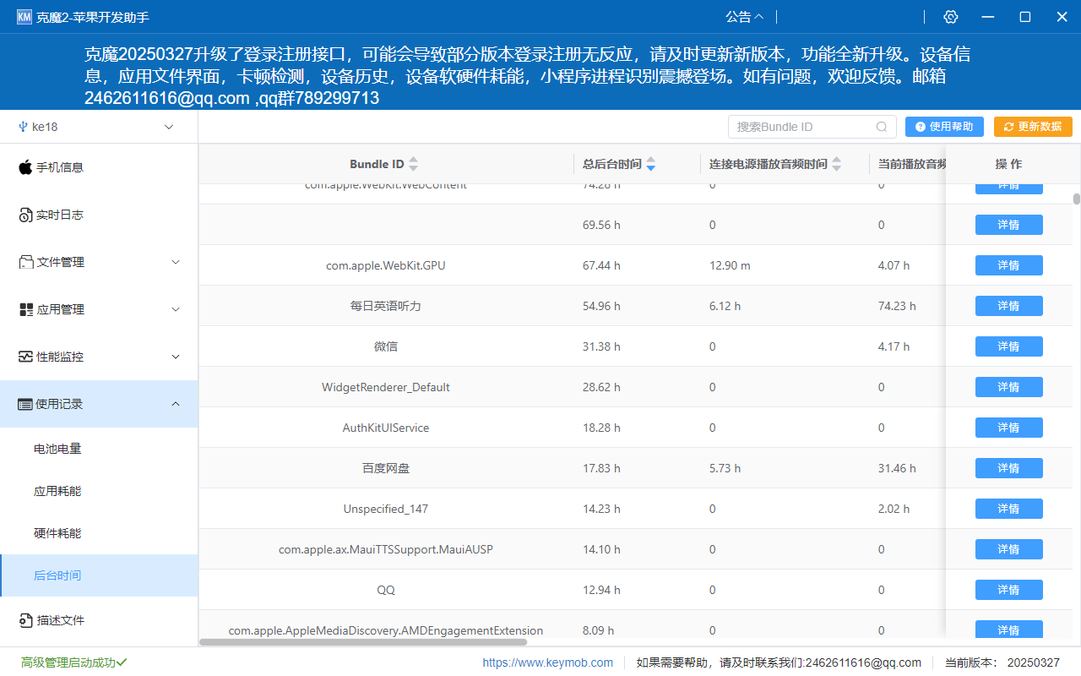
Task: Open 手机信息 in the sidebar
Action: 99,167
